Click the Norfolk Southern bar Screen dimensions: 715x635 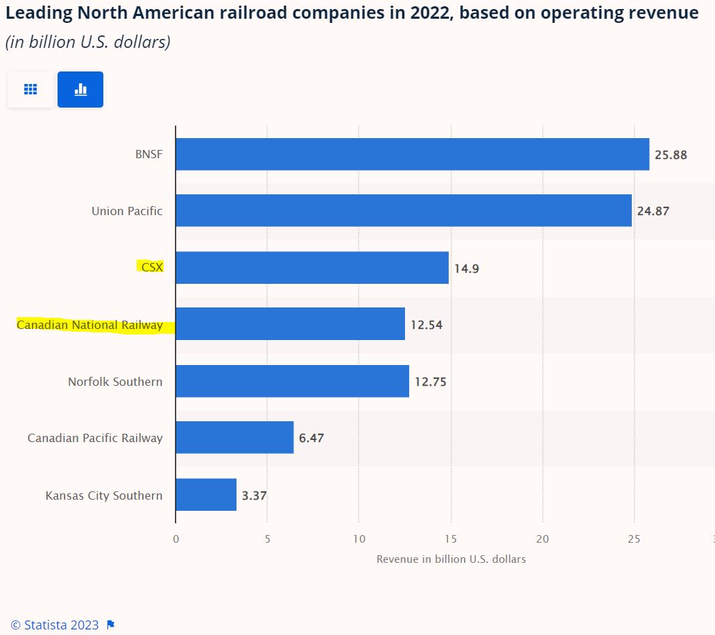[x=292, y=381]
